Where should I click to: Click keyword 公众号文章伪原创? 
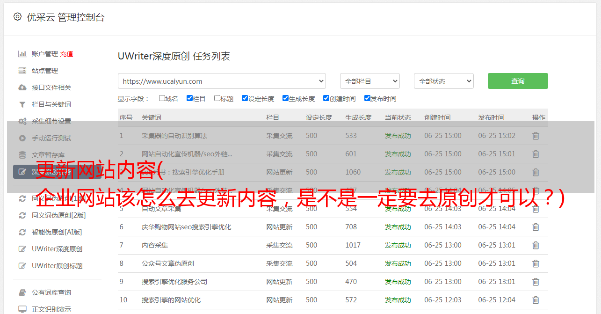pyautogui.click(x=168, y=263)
